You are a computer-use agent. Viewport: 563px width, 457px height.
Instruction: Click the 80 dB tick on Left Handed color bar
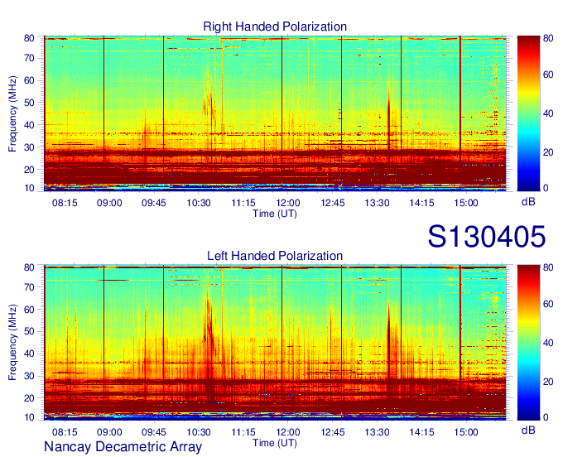[x=548, y=267]
